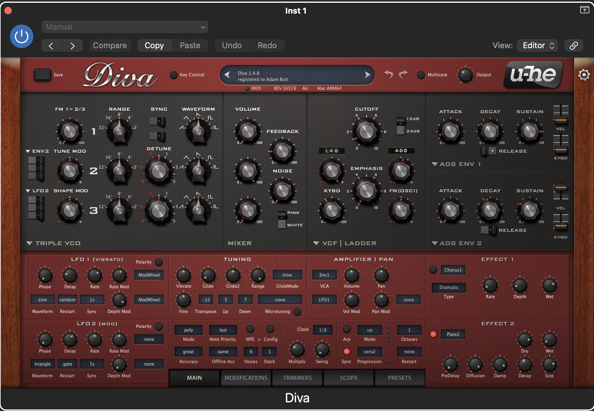The image size is (594, 411).
Task: Open the Chorus1 effect type selector
Action: click(453, 270)
